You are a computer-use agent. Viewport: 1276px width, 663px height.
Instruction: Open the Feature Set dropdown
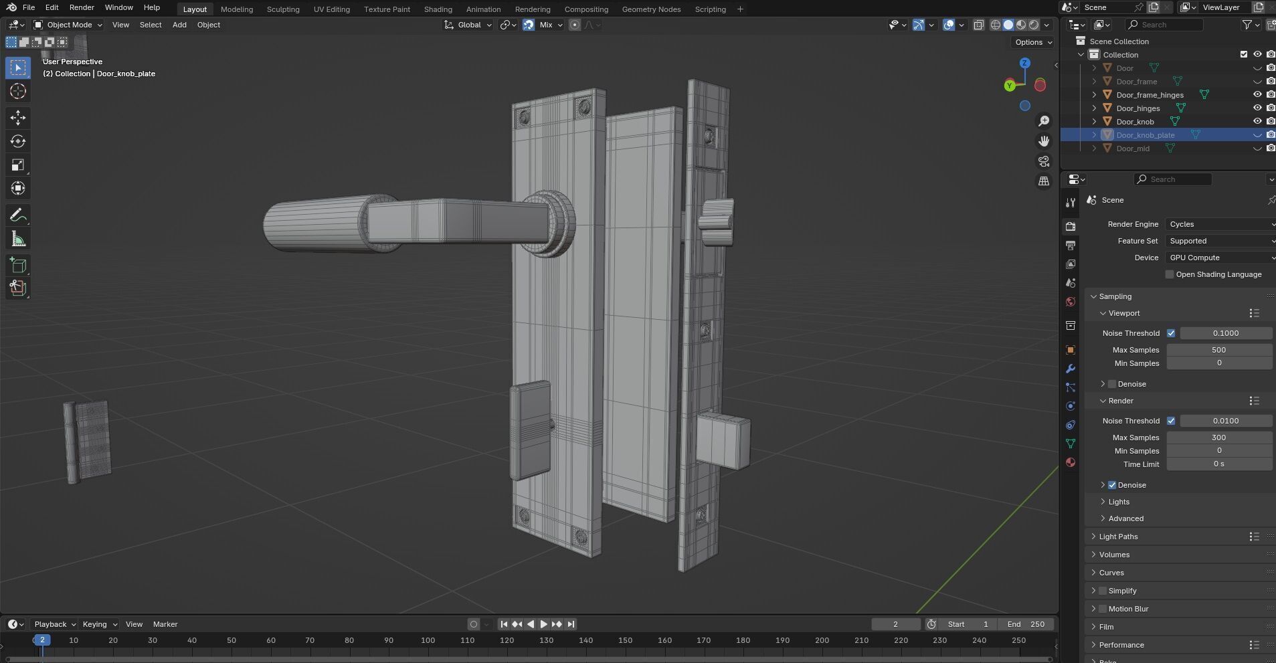tap(1220, 241)
